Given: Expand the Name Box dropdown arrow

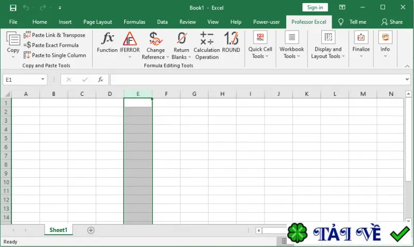Looking at the screenshot, I should point(42,79).
